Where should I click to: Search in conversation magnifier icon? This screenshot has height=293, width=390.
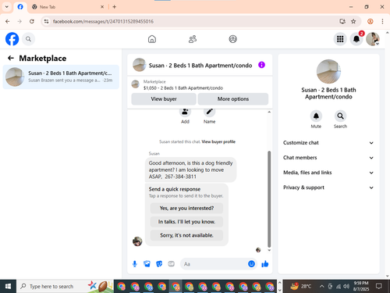tap(340, 116)
